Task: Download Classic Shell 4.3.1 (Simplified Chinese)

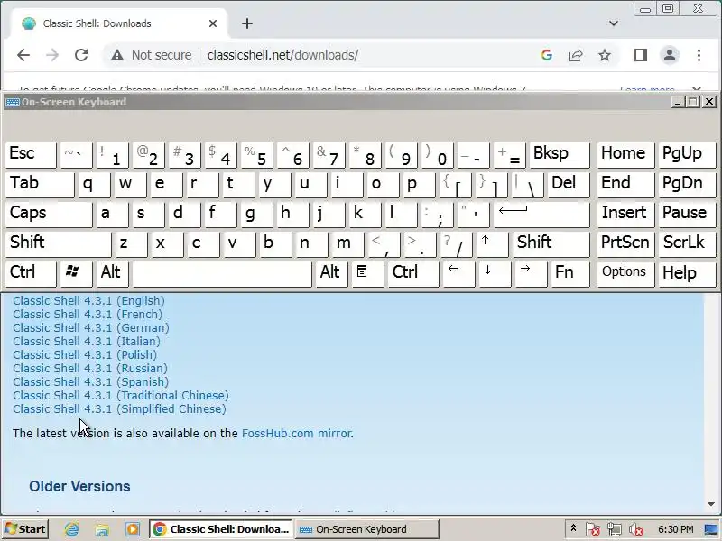Action: click(x=120, y=409)
